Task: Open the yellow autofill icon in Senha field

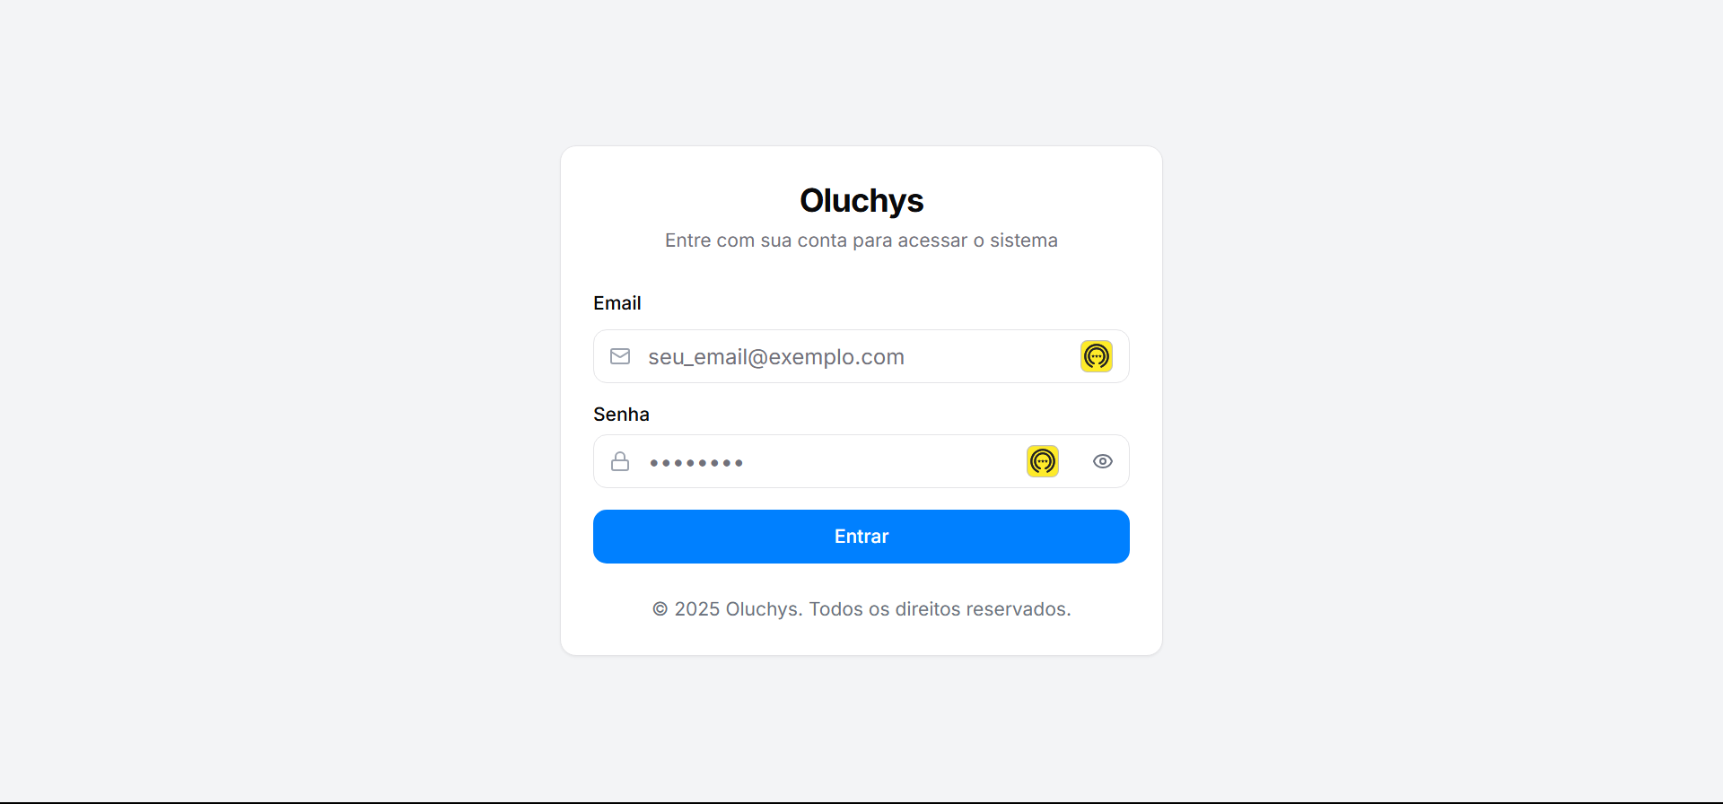Action: coord(1043,461)
